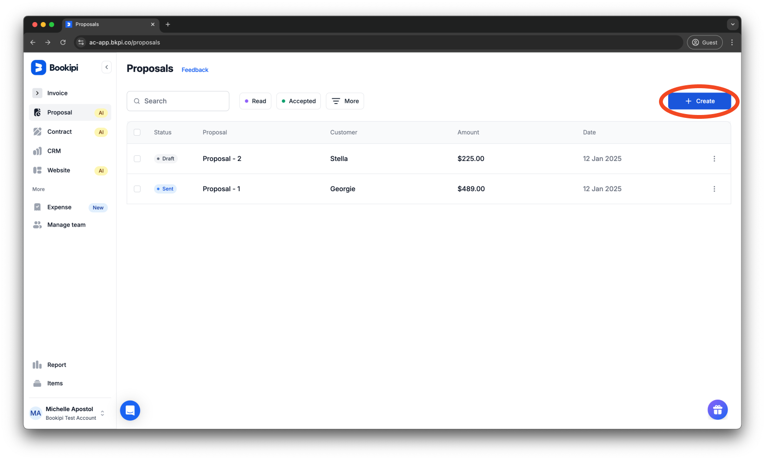Image resolution: width=765 pixels, height=460 pixels.
Task: Collapse the sidebar with the chevron button
Action: 106,68
